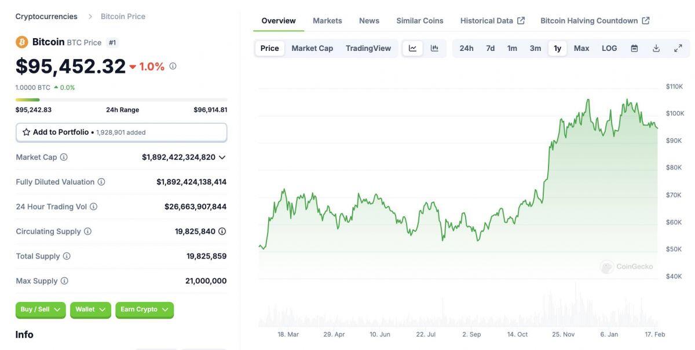Open the Similar Coins tab
The height and width of the screenshot is (350, 695).
tap(420, 20)
